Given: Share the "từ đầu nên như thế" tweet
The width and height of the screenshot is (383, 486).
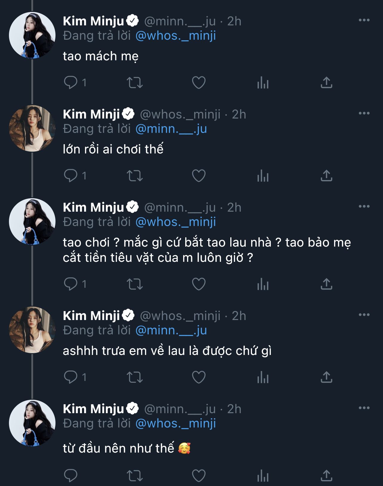Looking at the screenshot, I should pos(326,475).
